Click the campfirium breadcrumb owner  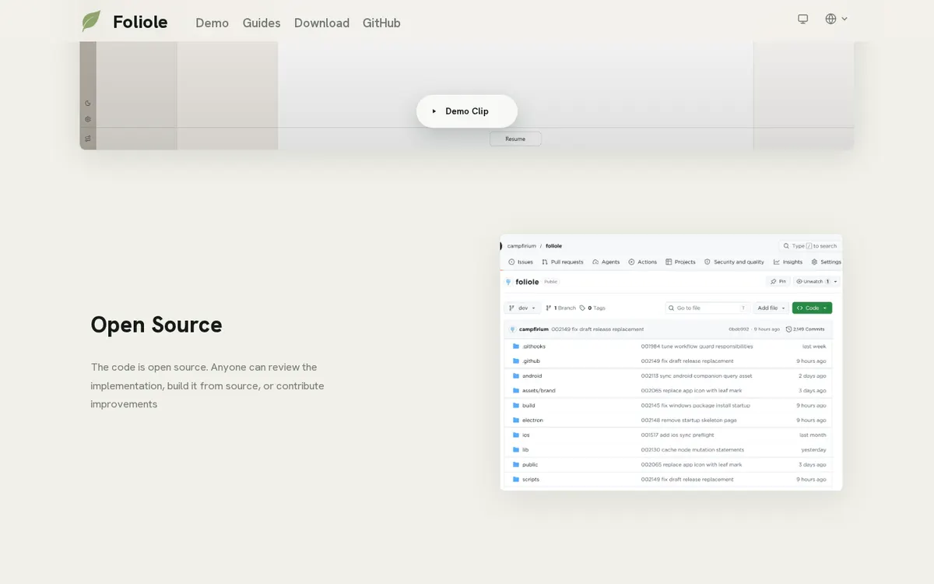pyautogui.click(x=521, y=246)
